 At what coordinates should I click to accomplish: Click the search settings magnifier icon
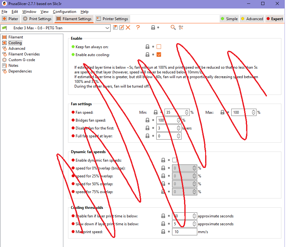point(173,27)
